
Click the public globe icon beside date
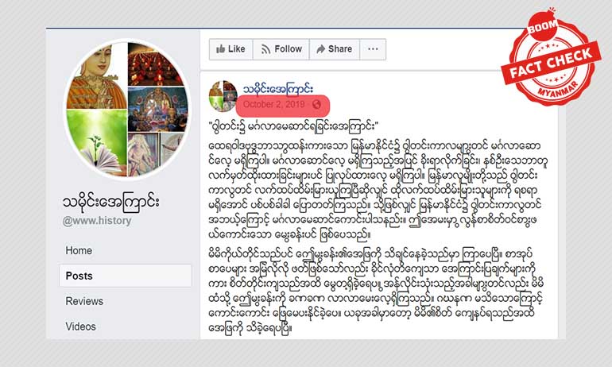coord(316,104)
